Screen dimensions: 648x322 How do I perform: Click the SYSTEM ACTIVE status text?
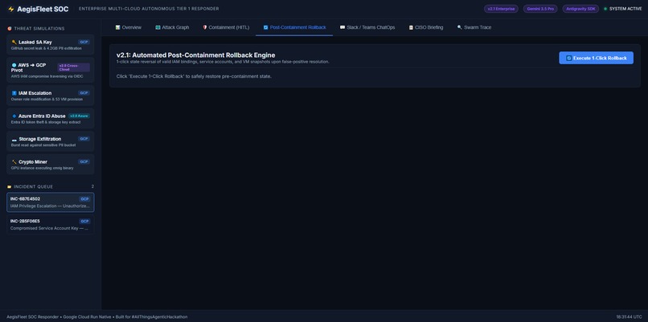(625, 9)
